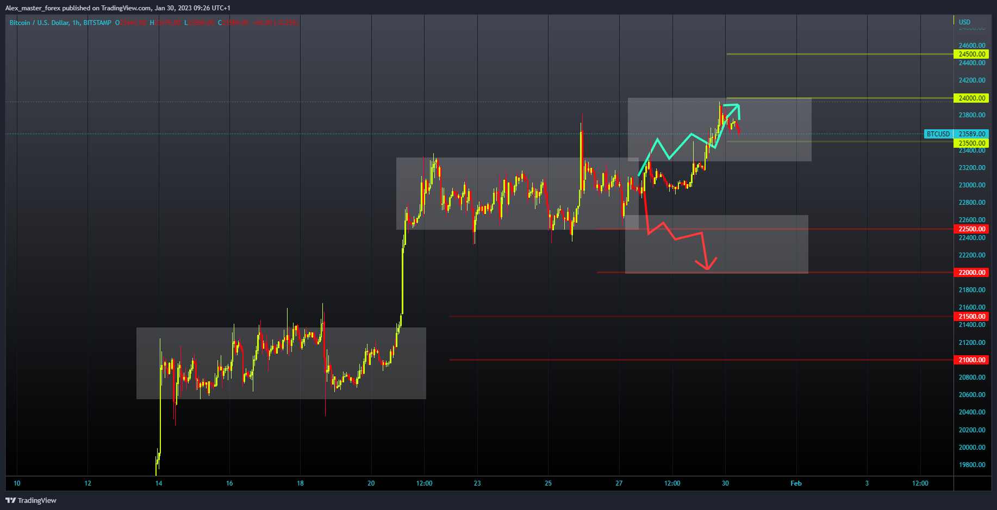
Task: Click the 20000.00 price axis value
Action: (972, 448)
